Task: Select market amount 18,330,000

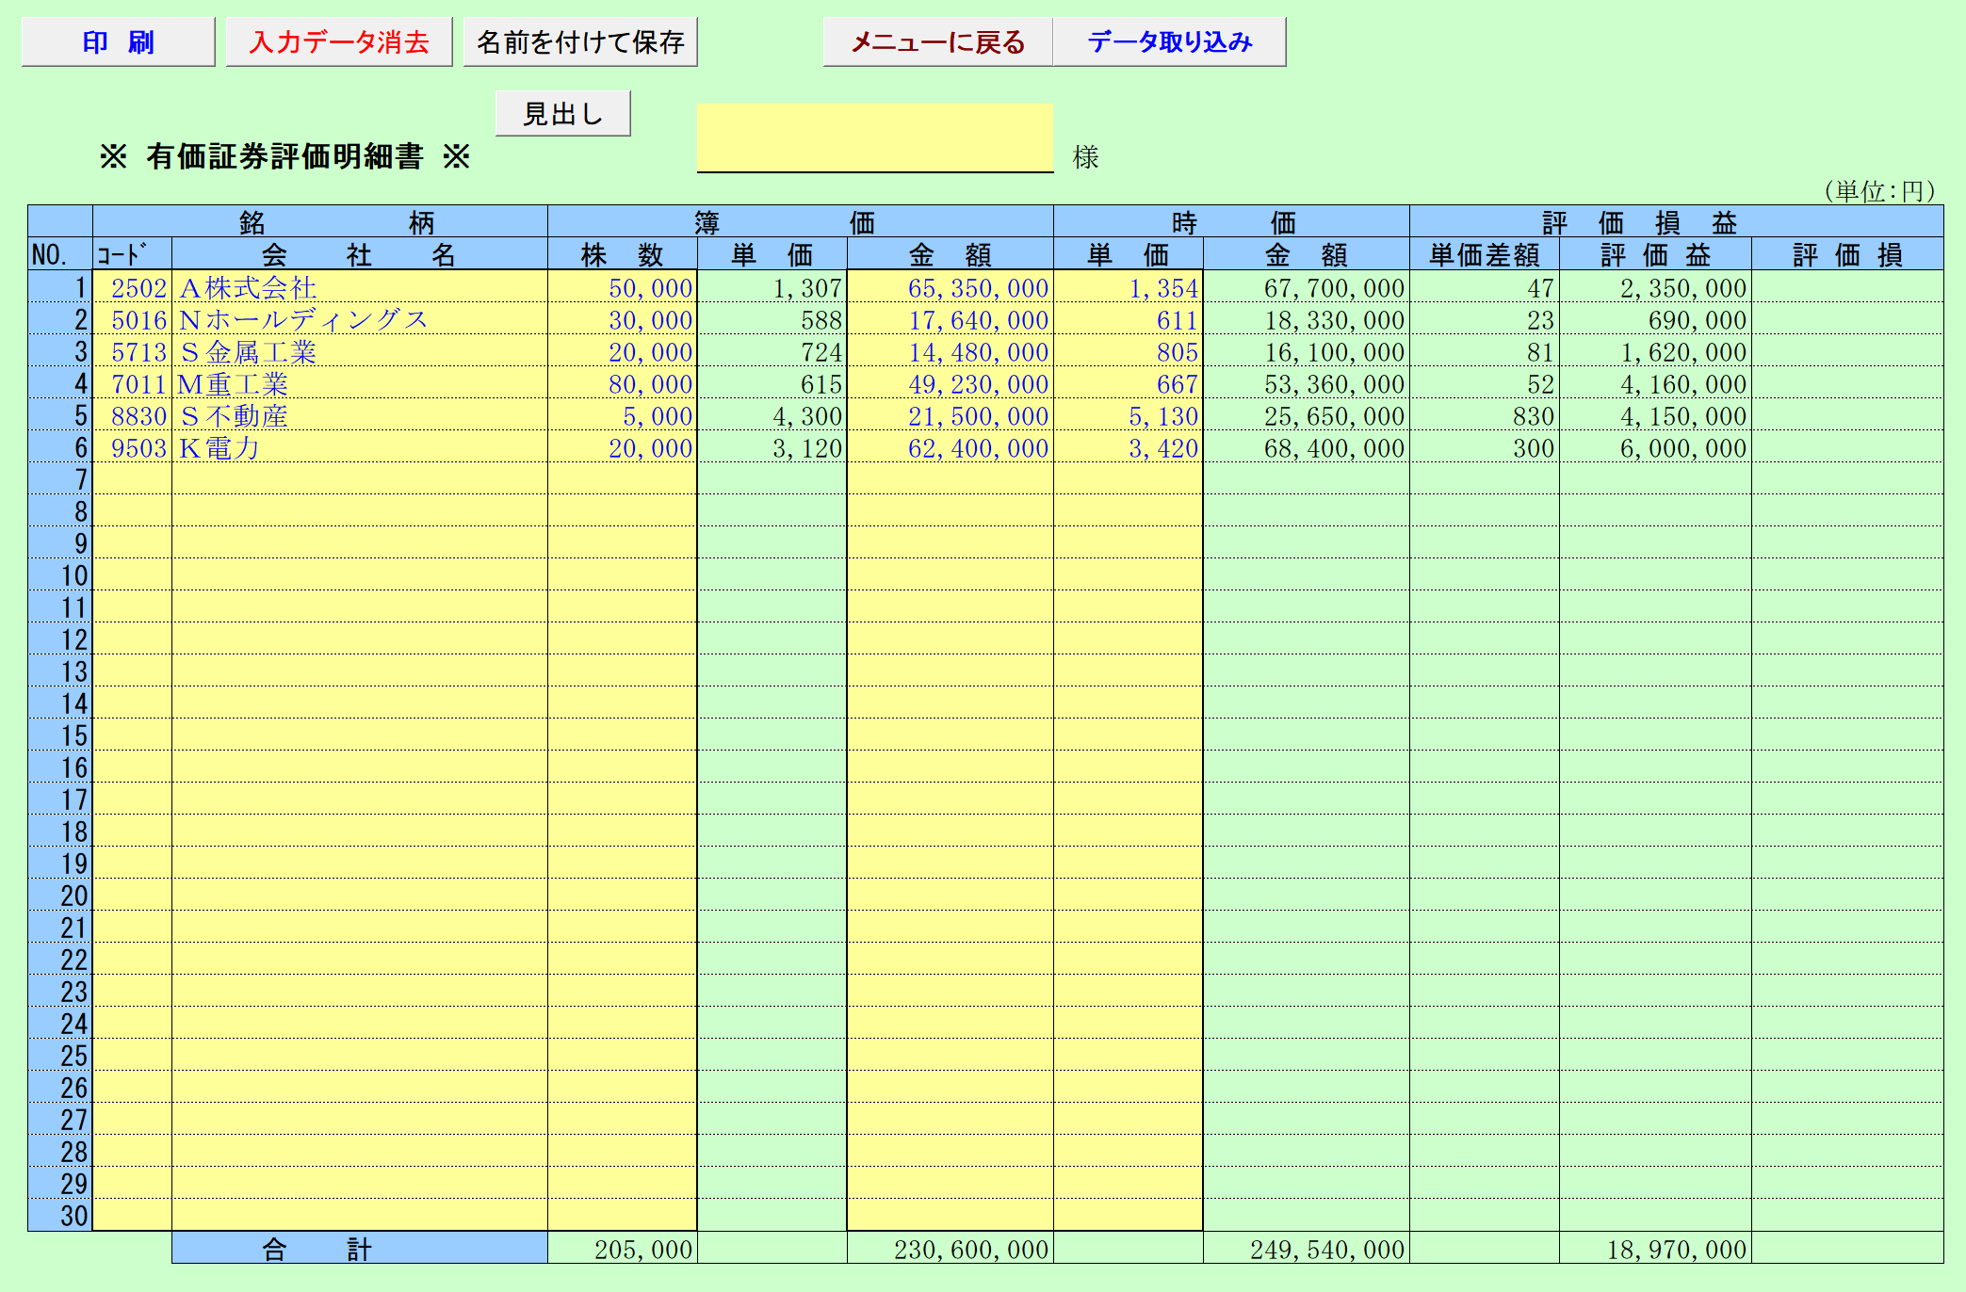Action: [1306, 319]
